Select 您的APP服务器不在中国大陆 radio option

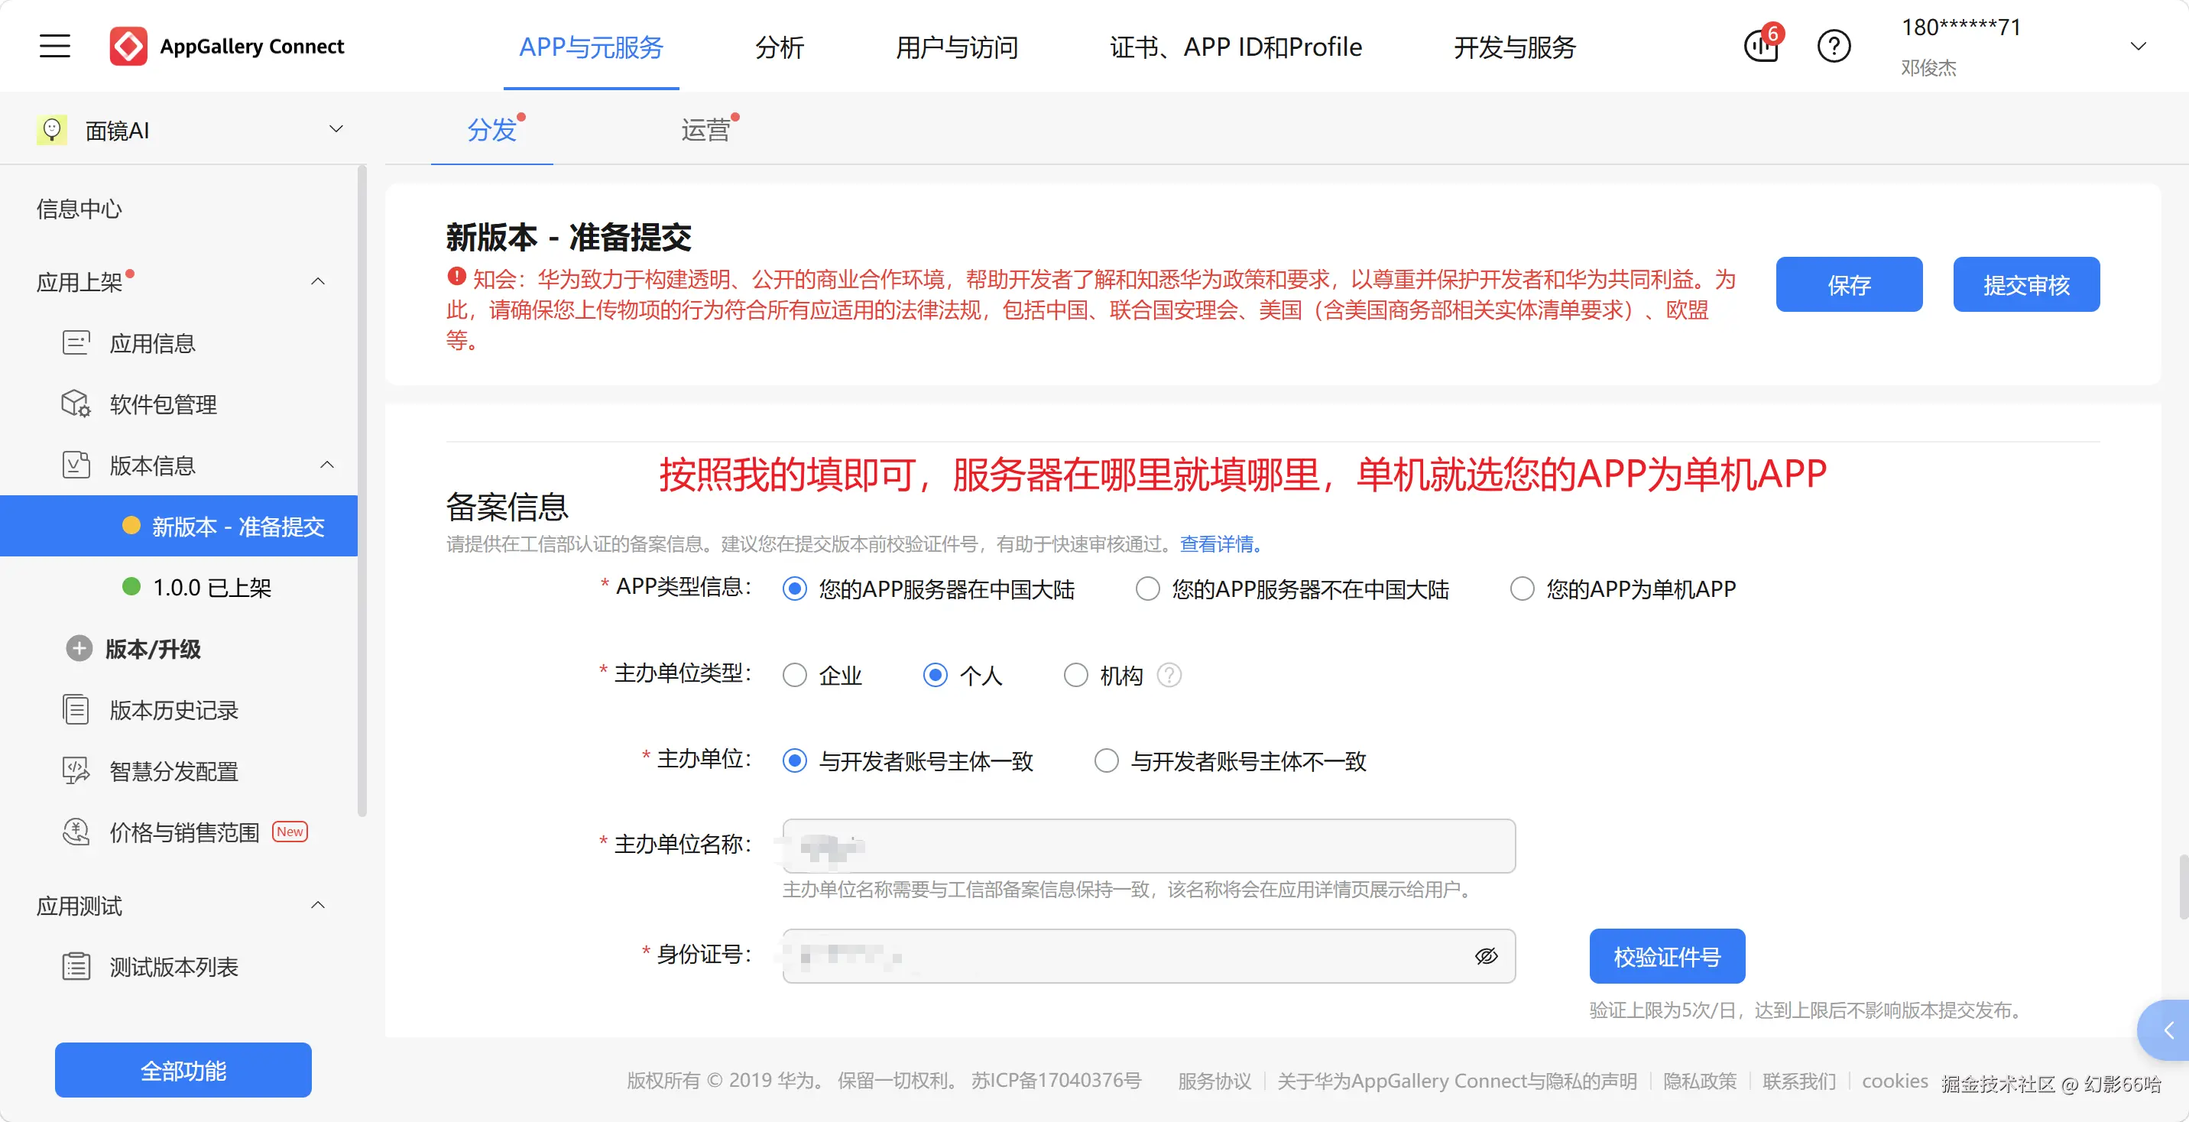click(x=1148, y=589)
